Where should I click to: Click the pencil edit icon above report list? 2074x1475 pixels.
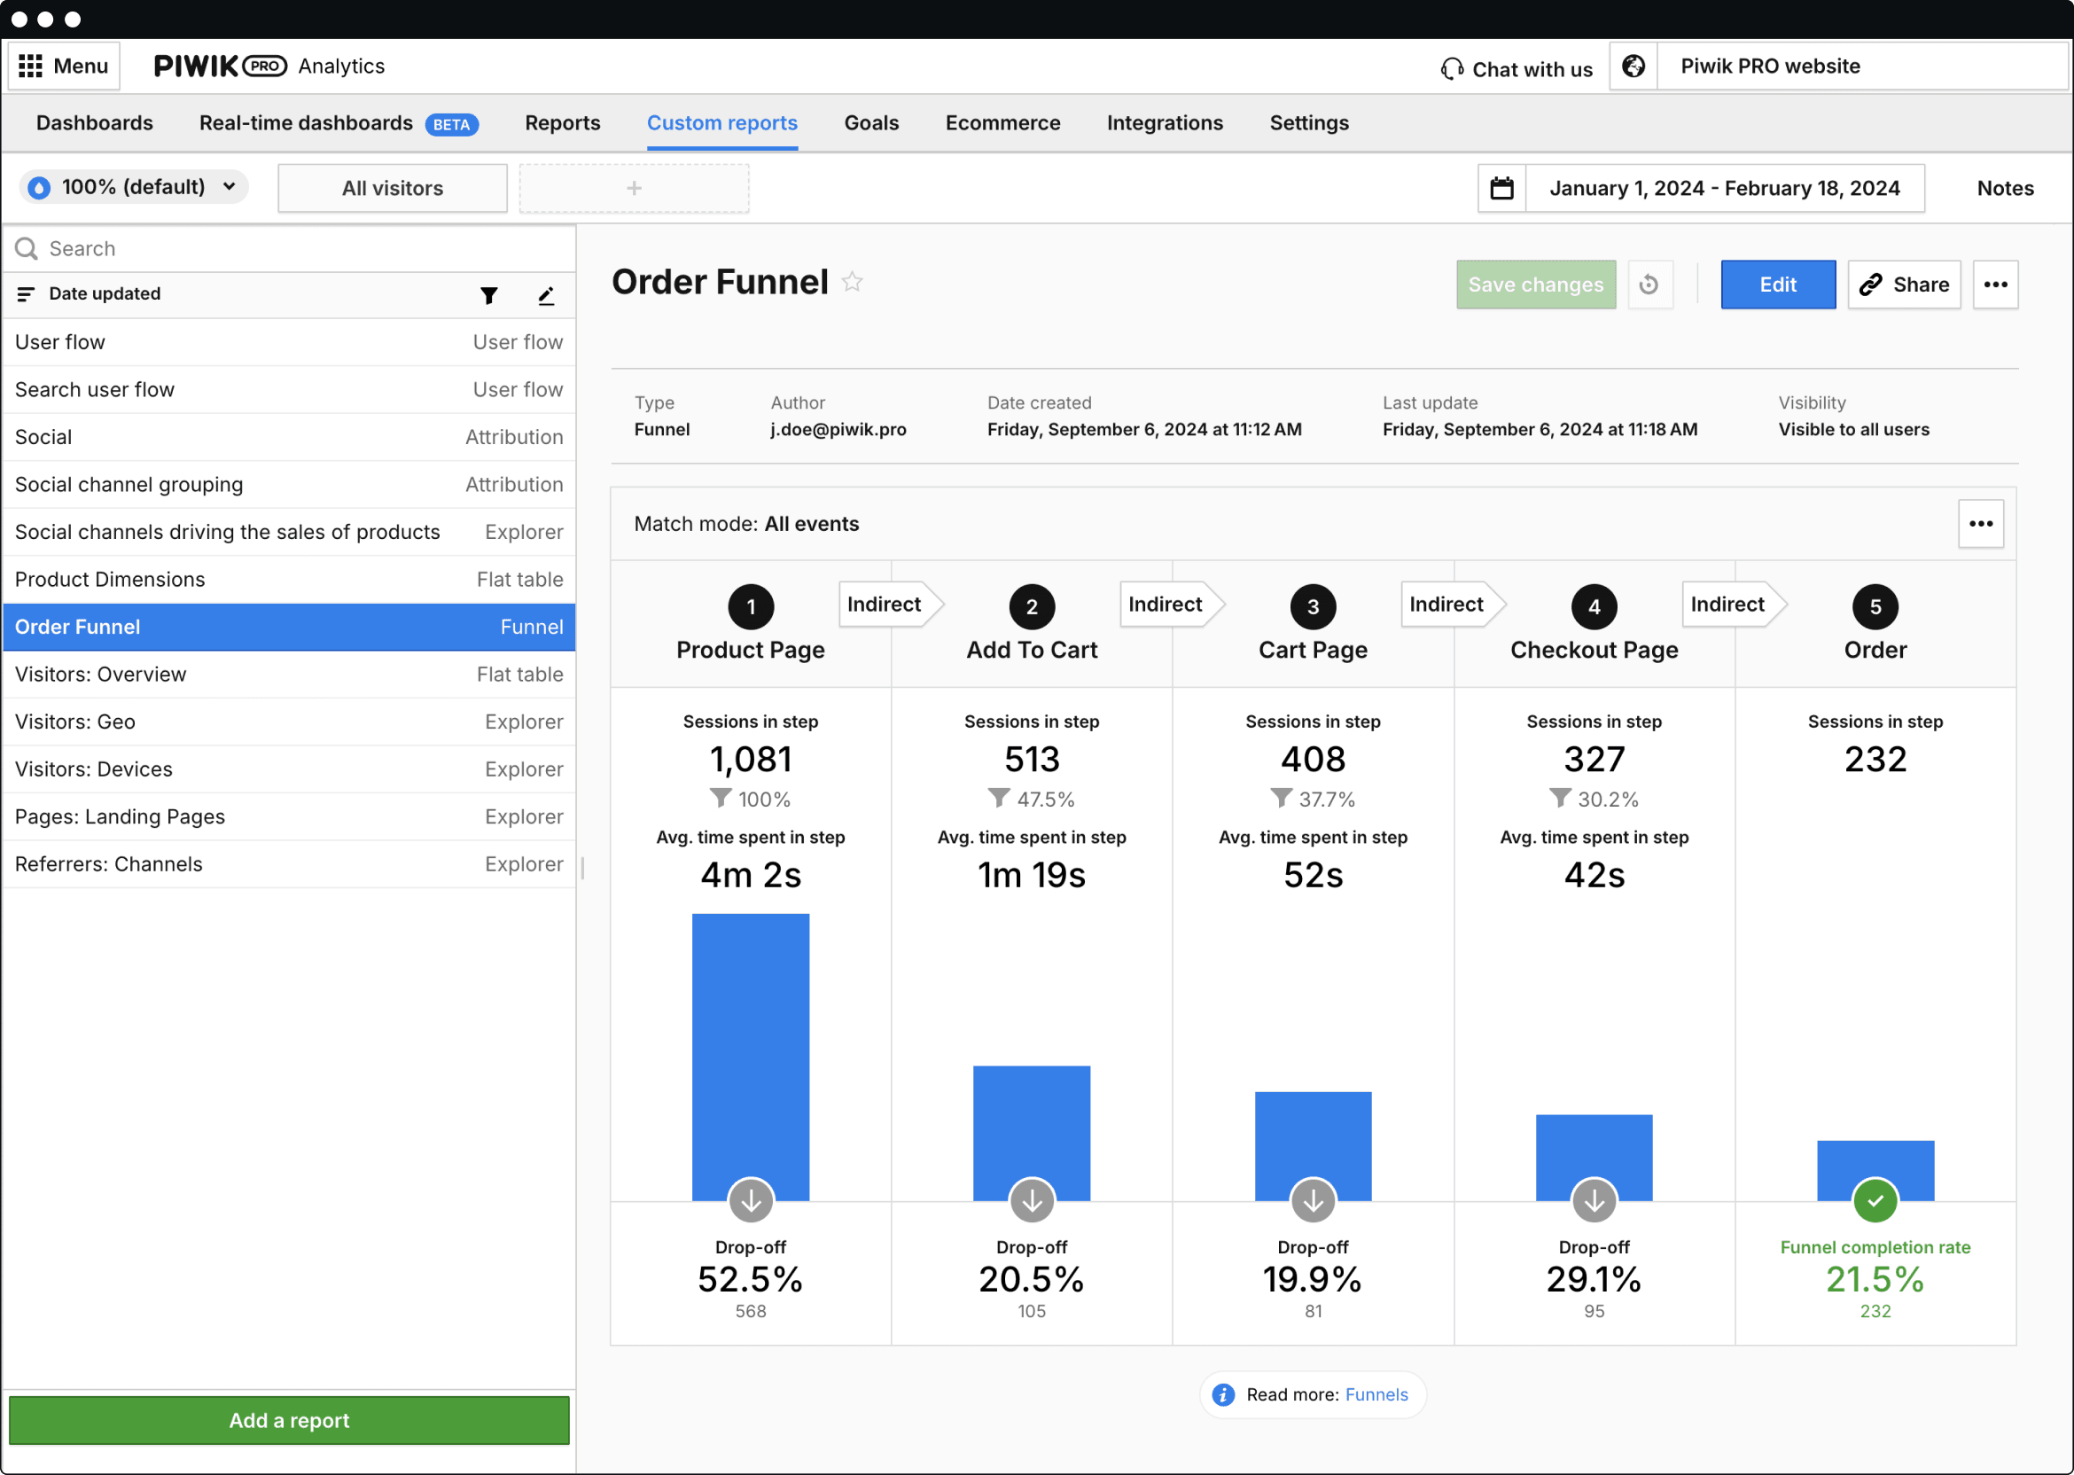[545, 295]
